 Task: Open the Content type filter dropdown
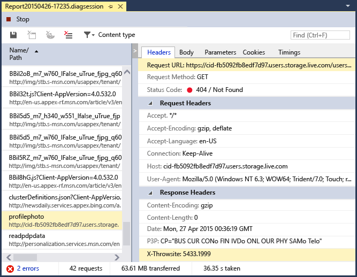pos(89,35)
